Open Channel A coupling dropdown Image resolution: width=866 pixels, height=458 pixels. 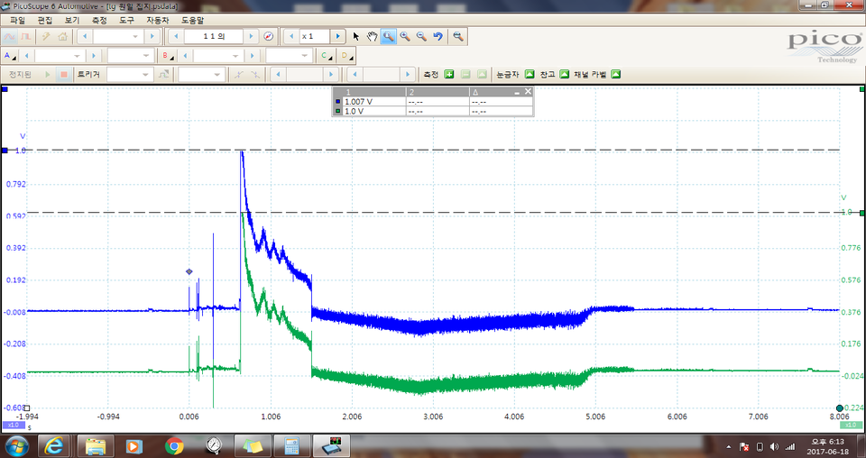[130, 56]
